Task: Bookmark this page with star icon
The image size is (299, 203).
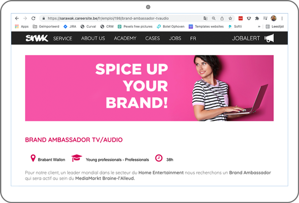Action: pyautogui.click(x=230, y=18)
